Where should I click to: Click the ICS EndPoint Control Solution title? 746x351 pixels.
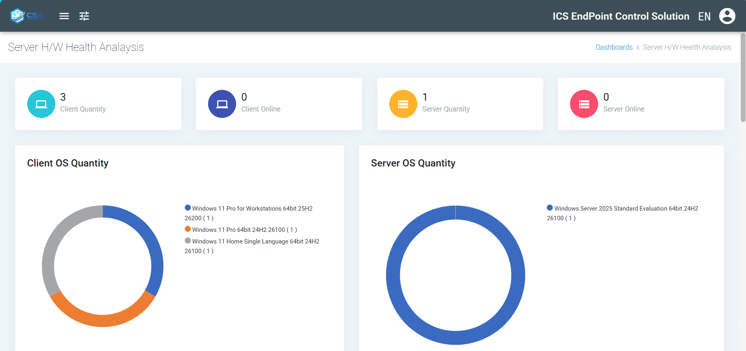(x=621, y=16)
